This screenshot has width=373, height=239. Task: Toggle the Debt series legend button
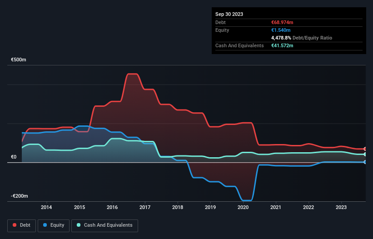[21, 225]
